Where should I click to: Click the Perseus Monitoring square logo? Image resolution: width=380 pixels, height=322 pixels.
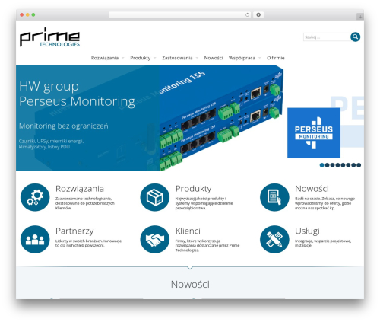[314, 133]
